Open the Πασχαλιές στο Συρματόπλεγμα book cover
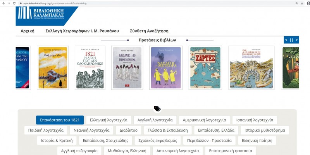310x155 pixels. (x=127, y=68)
